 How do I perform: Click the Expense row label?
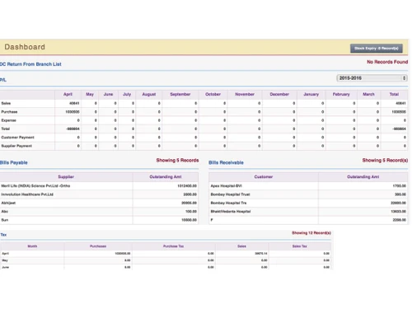pos(9,120)
